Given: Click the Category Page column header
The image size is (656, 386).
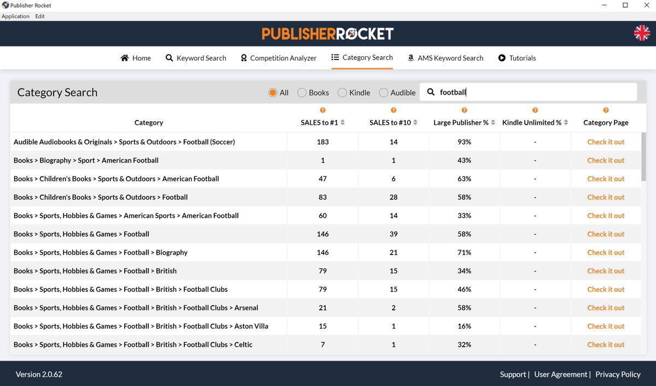Looking at the screenshot, I should pos(606,123).
